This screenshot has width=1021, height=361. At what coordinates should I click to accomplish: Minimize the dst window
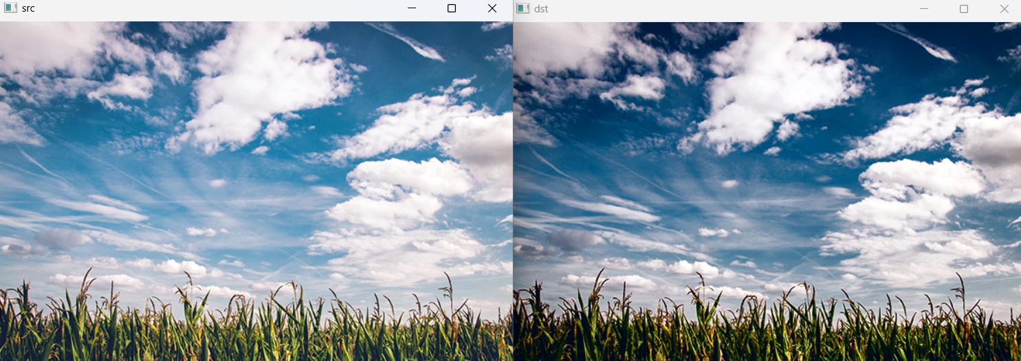924,8
